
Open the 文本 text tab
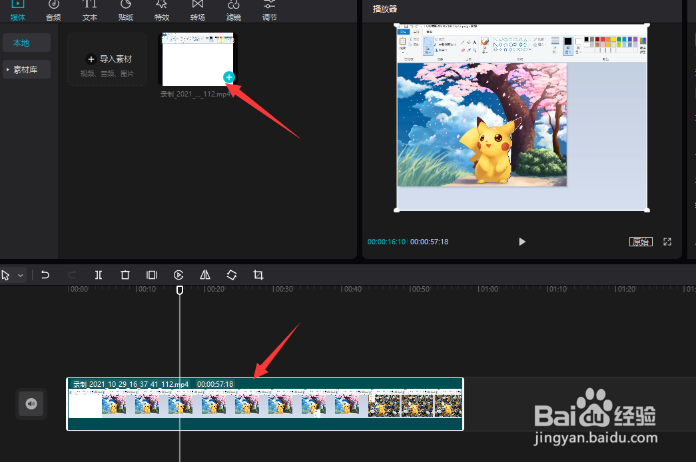point(90,11)
